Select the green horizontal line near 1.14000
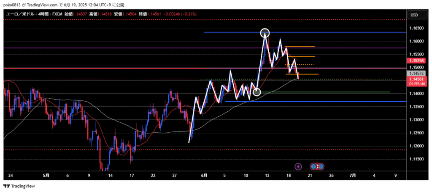 click(x=337, y=92)
